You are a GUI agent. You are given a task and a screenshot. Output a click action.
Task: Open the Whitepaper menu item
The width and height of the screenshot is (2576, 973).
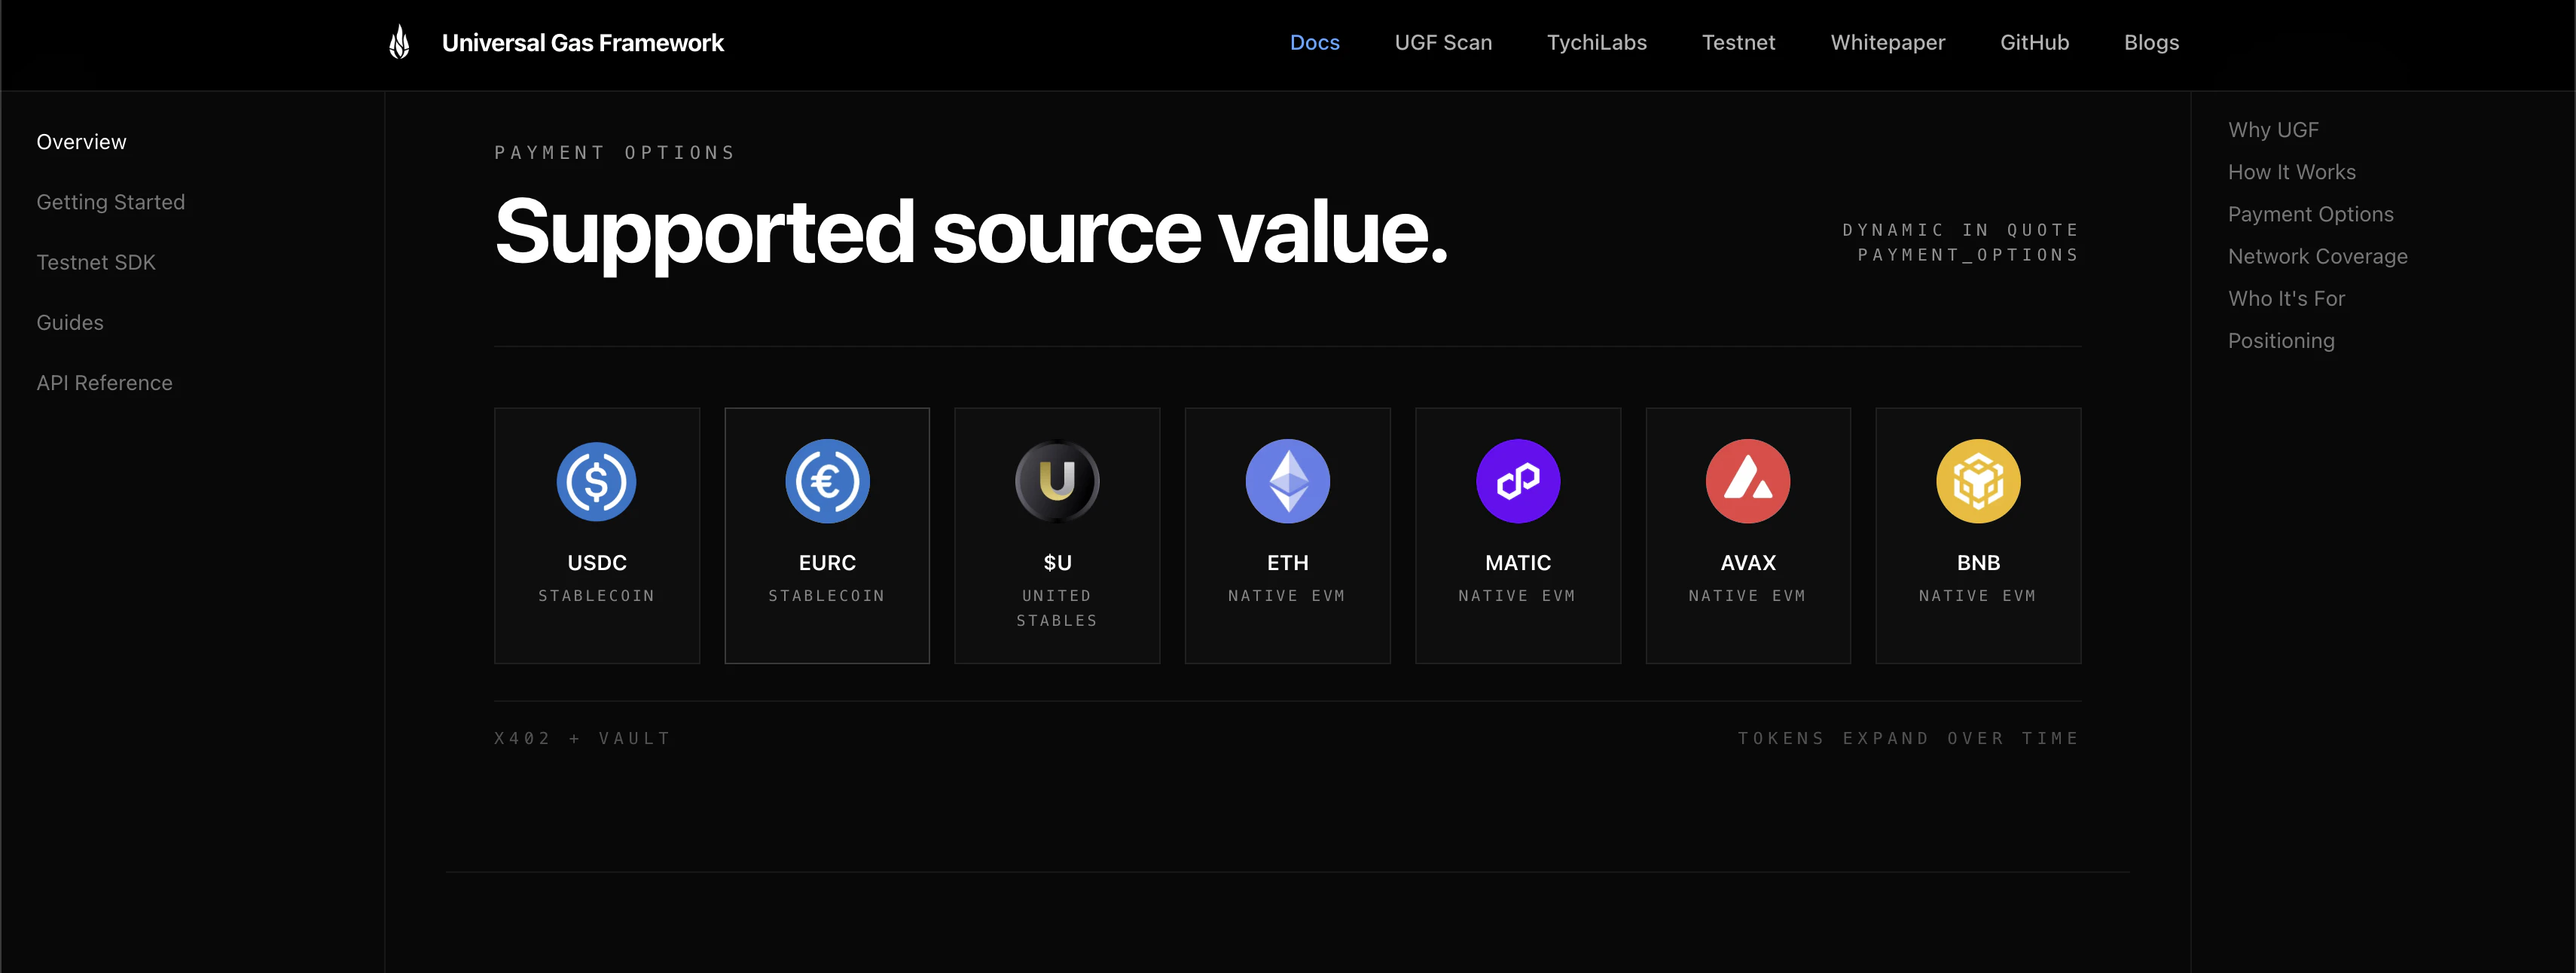point(1887,42)
